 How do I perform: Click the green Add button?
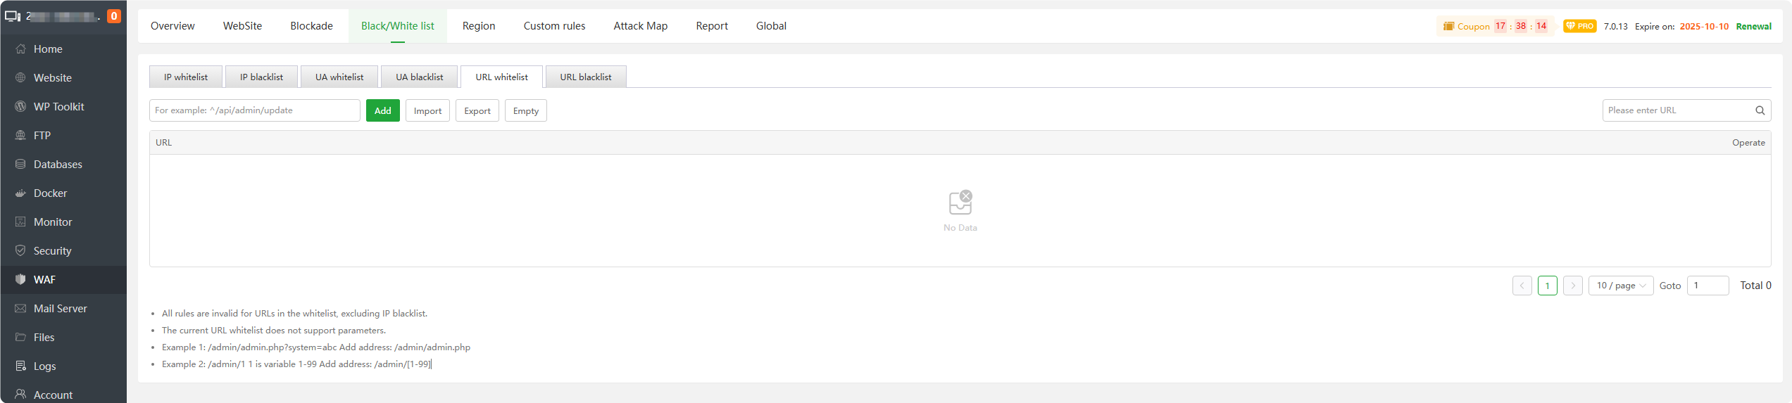(382, 111)
